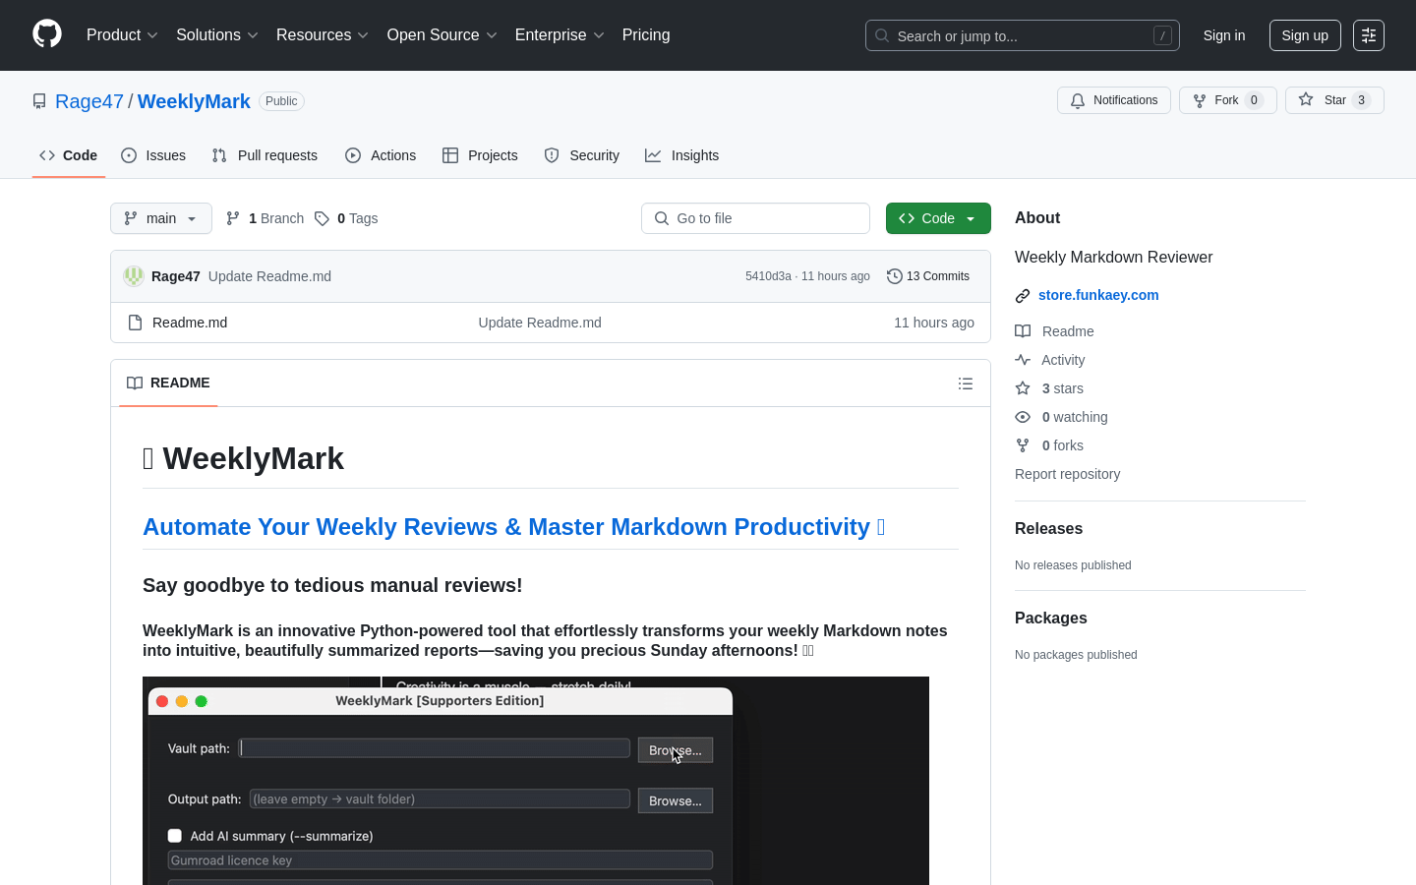Click the book icon beside Readme in About
Viewport: 1416px width, 885px height.
tap(1023, 331)
